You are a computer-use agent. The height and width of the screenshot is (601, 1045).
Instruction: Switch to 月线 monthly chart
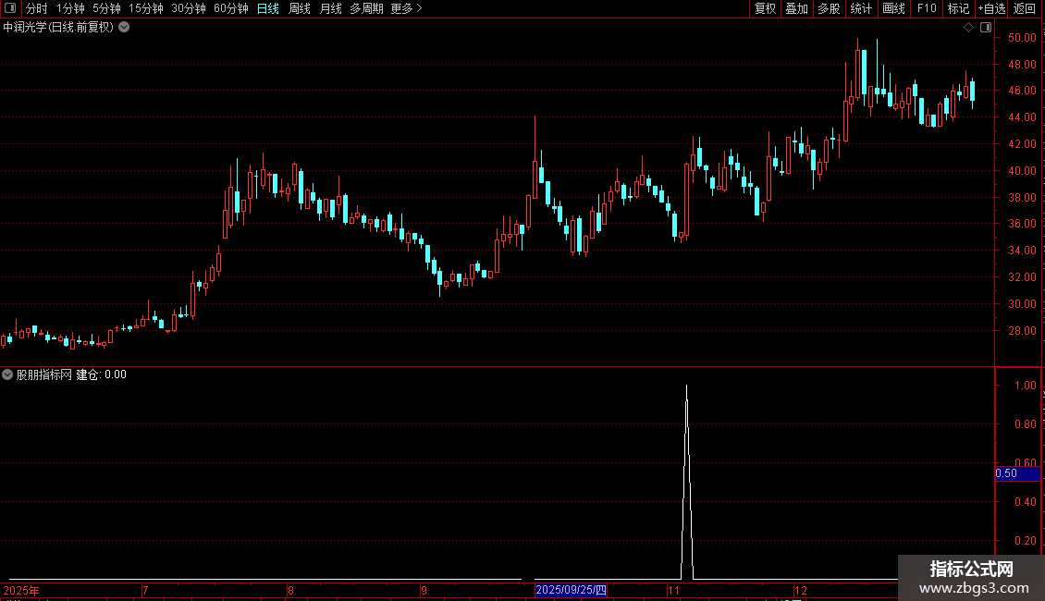[x=330, y=8]
